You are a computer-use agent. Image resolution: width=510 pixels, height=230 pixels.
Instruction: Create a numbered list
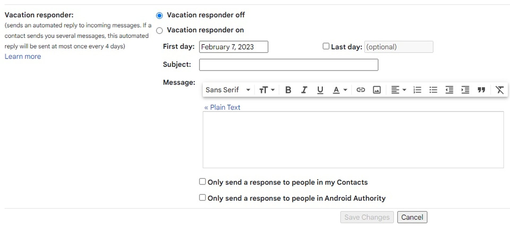click(x=417, y=90)
